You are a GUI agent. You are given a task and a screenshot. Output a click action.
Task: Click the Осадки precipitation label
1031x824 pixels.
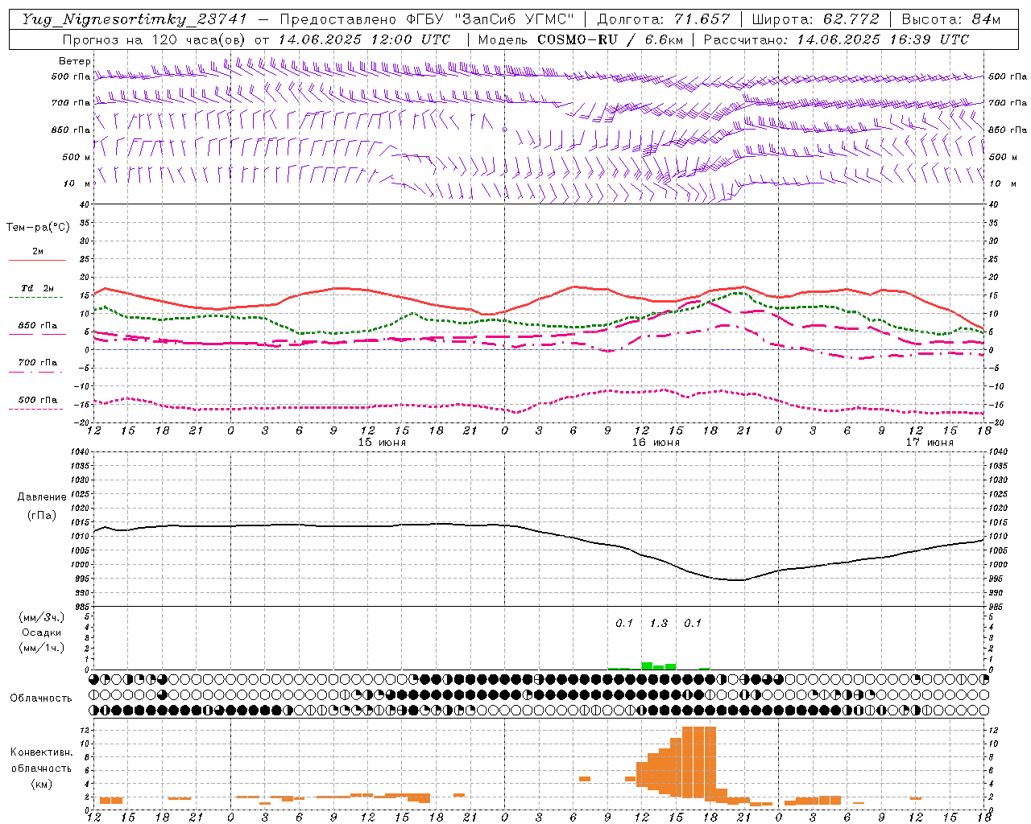(42, 632)
